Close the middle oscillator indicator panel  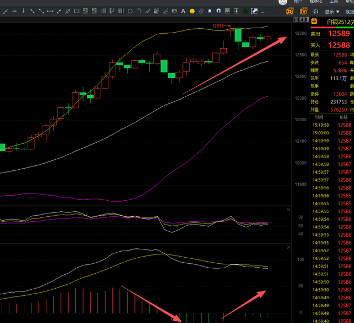coord(289,210)
